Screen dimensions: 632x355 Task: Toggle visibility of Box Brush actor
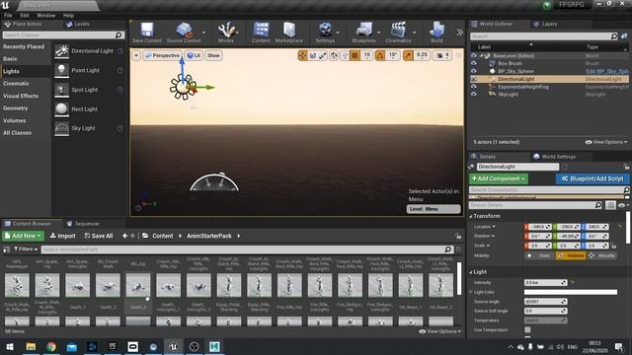474,63
